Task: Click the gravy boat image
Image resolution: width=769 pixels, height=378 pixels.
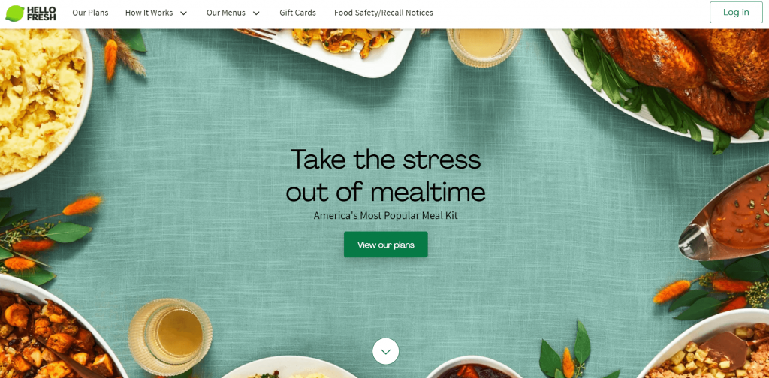Action: pyautogui.click(x=726, y=215)
